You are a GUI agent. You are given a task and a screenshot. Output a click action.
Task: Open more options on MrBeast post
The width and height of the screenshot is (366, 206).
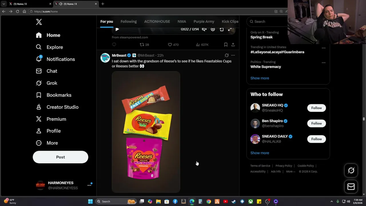(233, 55)
